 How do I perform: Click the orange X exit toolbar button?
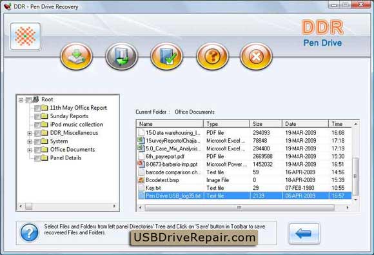coord(256,56)
